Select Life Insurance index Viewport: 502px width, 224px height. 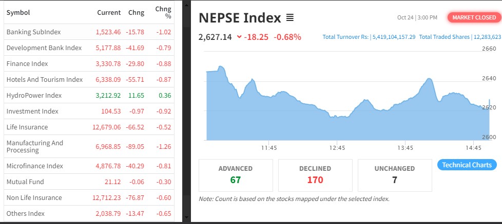[27, 127]
